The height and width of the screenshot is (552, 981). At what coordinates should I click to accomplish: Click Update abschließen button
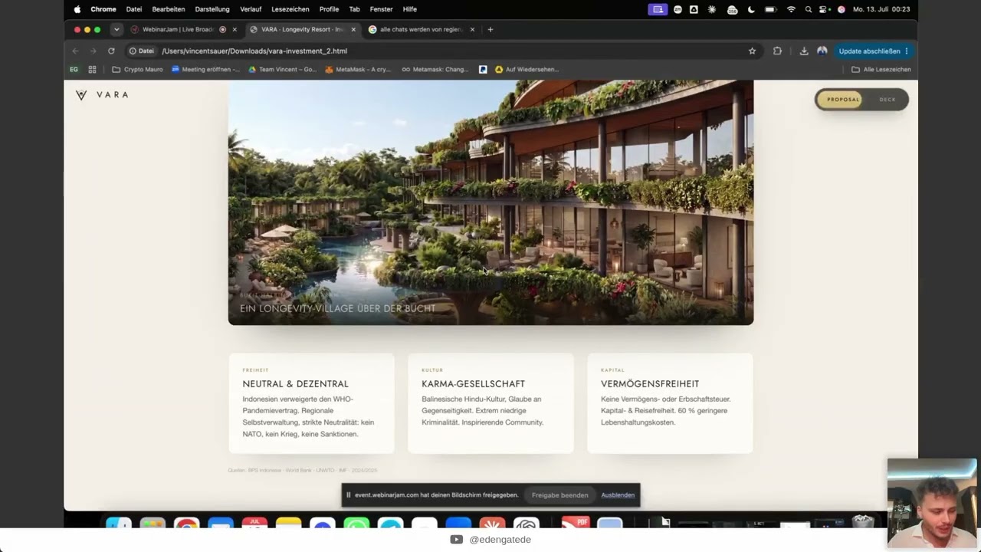click(x=868, y=51)
